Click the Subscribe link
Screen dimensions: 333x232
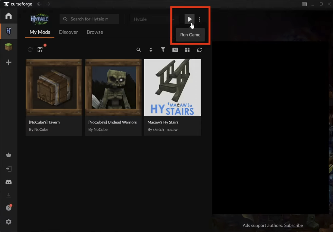293,226
